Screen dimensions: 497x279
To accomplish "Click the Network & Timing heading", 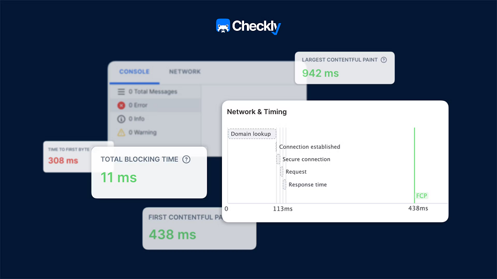I will (257, 112).
